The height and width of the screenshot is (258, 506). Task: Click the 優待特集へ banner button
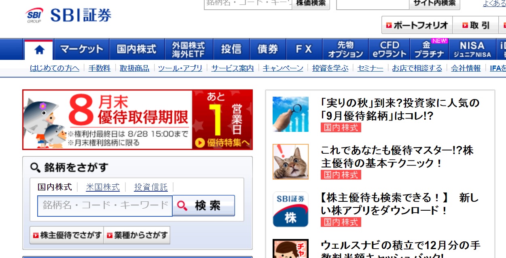pos(223,142)
